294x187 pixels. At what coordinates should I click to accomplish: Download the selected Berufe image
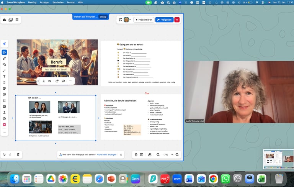point(44,81)
